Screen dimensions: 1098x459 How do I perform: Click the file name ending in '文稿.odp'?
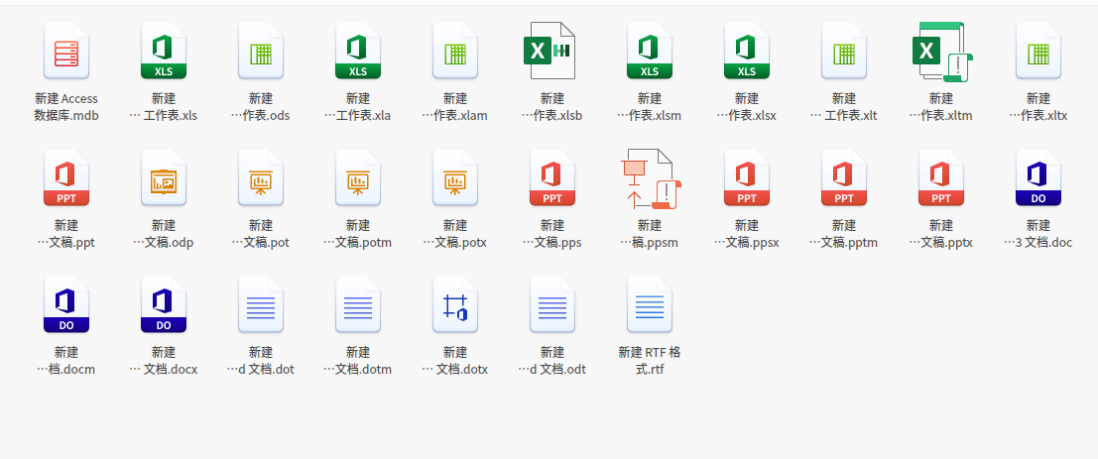click(163, 234)
